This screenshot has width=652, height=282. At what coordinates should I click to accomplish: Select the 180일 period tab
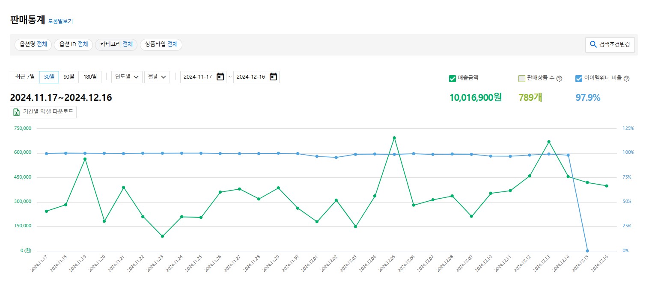click(x=90, y=77)
